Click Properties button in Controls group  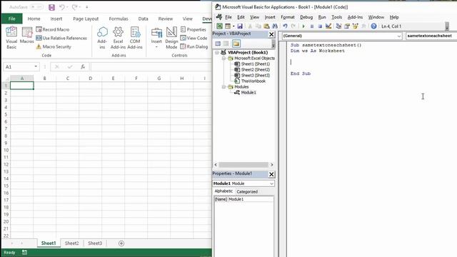(194, 29)
